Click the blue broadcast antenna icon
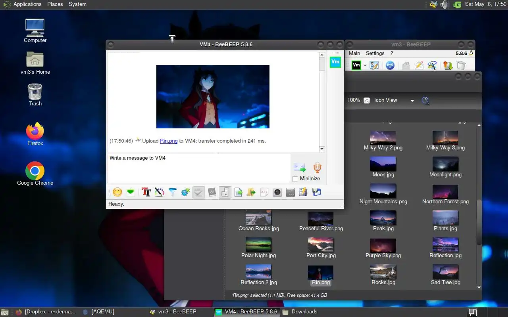 pos(390,65)
